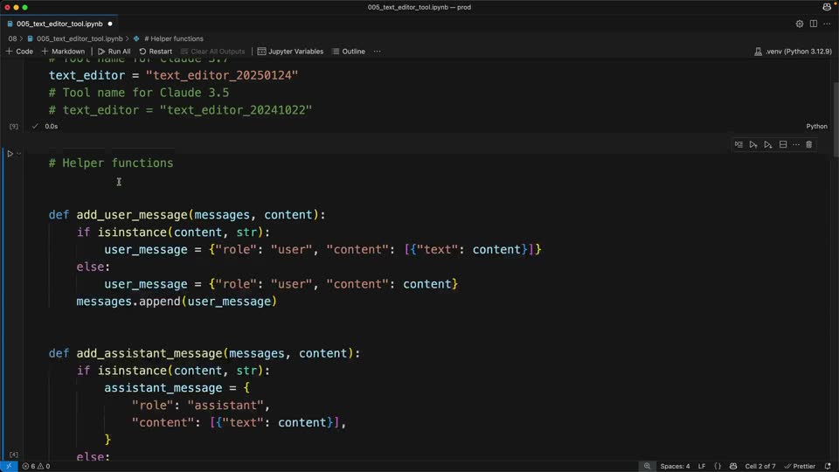Click macOS green fullscreen window button

24,8
